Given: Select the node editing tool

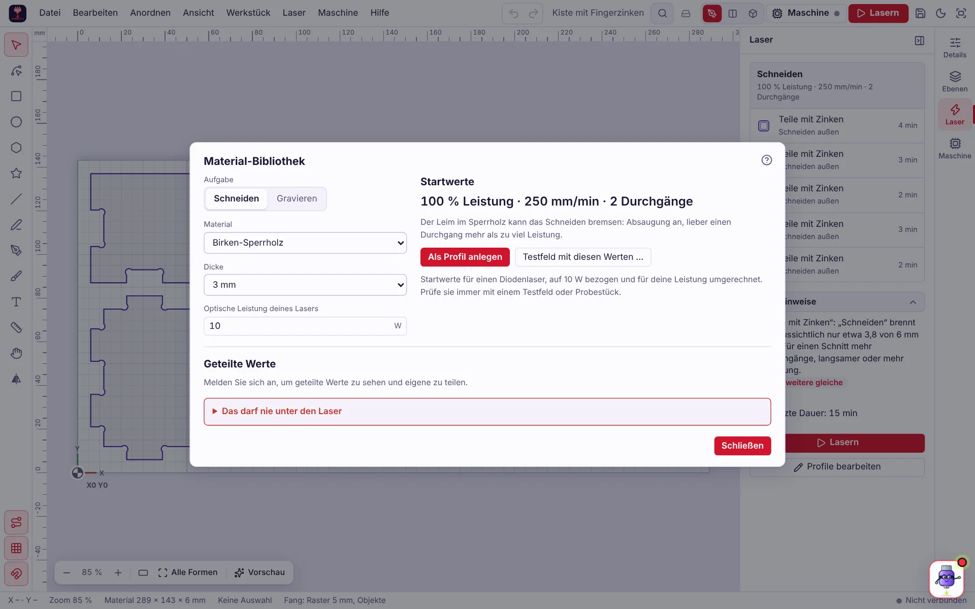Looking at the screenshot, I should pos(16,71).
